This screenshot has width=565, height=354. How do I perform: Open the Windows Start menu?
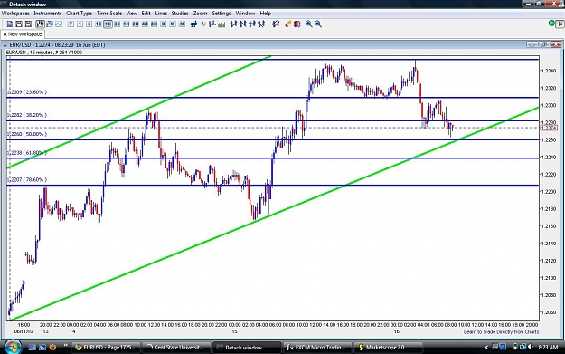click(x=13, y=347)
